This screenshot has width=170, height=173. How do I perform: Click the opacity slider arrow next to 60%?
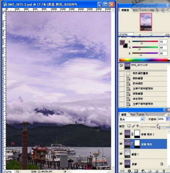[168, 119]
